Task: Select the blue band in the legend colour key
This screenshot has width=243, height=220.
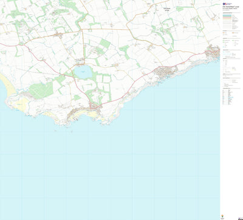Action: point(227,15)
